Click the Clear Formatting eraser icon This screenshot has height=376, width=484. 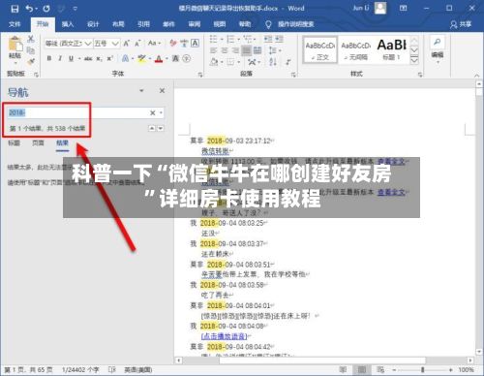(x=173, y=43)
